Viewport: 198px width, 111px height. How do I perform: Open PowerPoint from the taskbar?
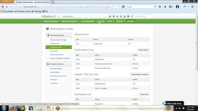[x=48, y=108]
